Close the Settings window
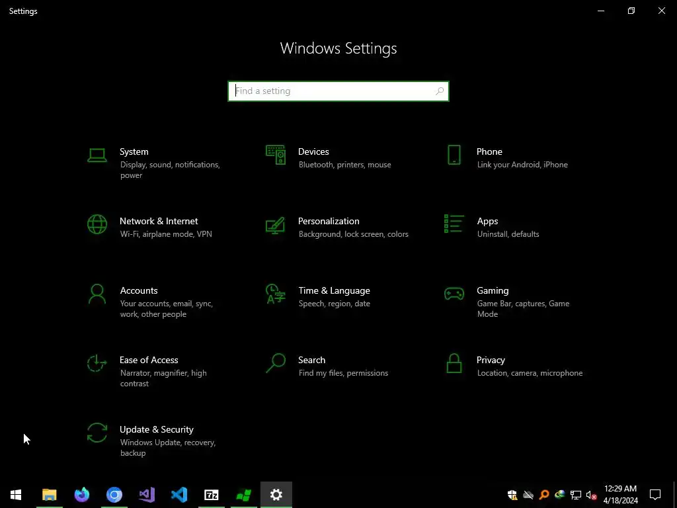677x508 pixels. pos(661,11)
